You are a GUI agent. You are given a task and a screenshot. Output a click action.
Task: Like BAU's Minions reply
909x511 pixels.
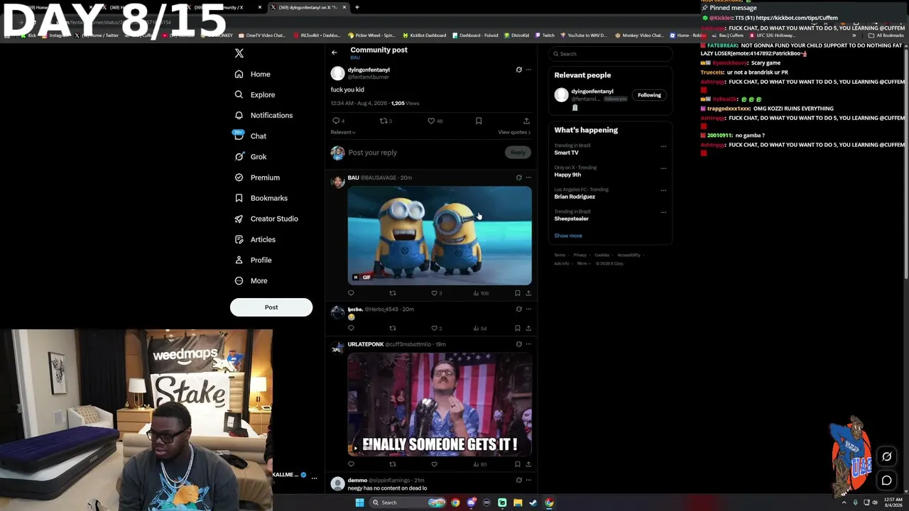pos(434,293)
